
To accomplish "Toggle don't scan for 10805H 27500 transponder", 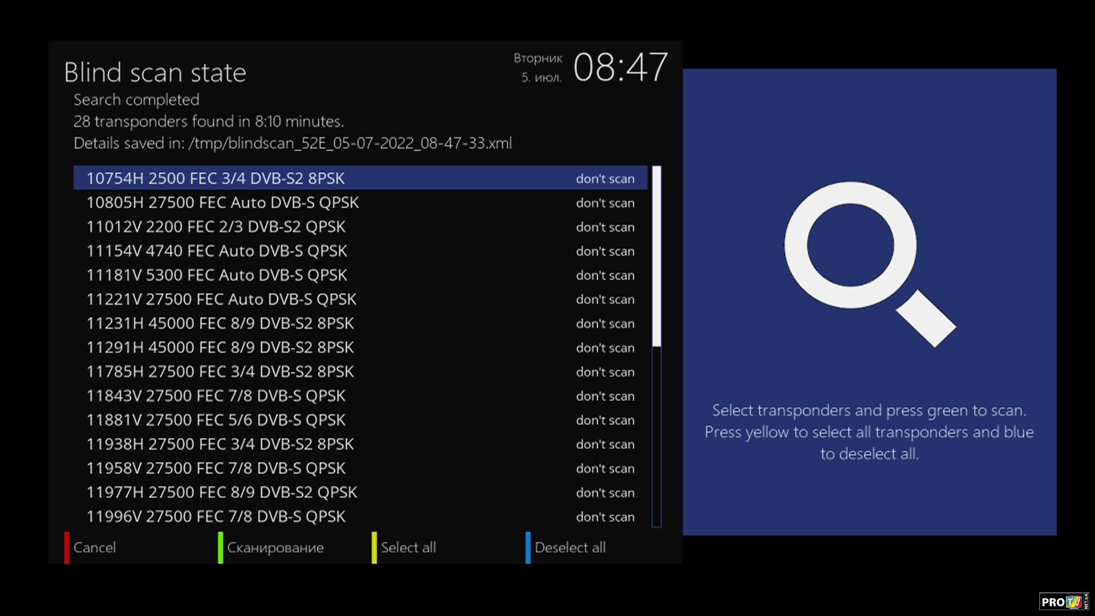I will click(605, 202).
